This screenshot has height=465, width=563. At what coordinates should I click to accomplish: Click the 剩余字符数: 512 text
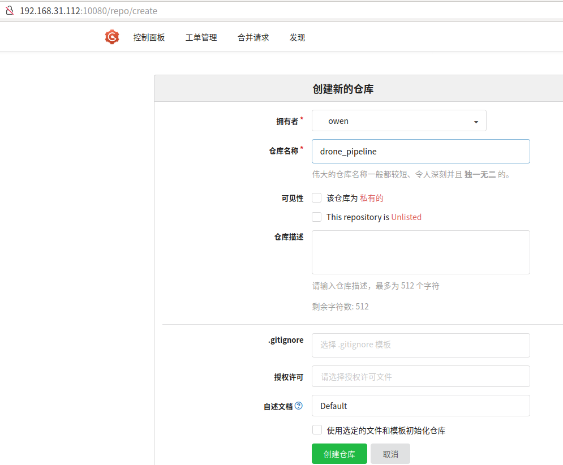(341, 306)
